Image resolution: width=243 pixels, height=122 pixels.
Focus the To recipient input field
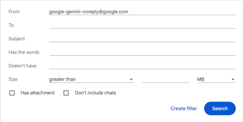(142, 25)
